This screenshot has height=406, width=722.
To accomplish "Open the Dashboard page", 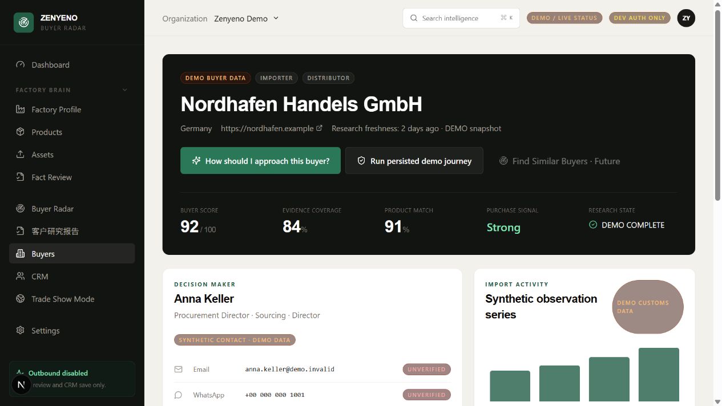I will coord(72,65).
